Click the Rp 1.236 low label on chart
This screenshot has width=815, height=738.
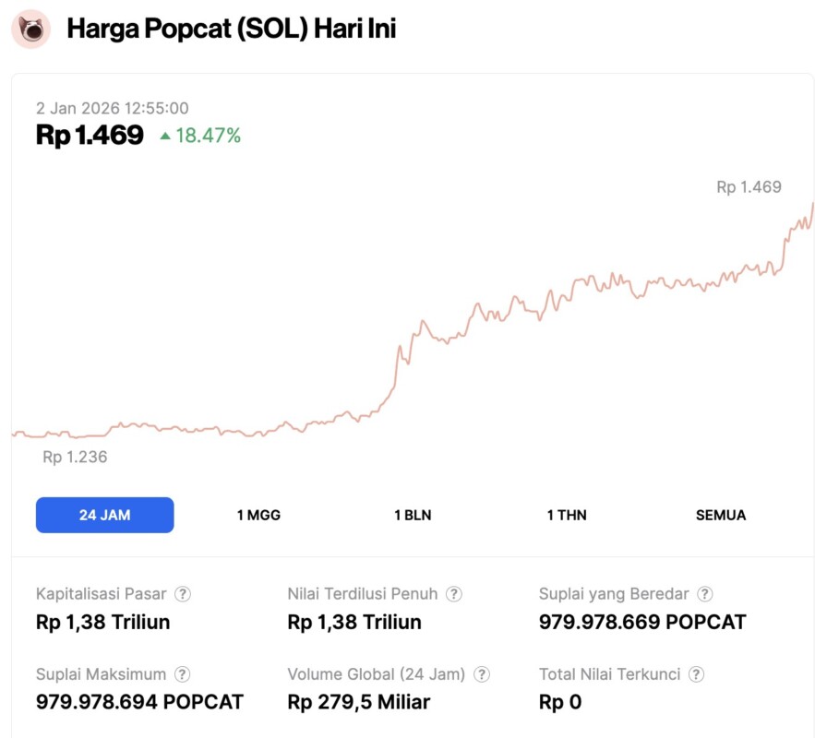click(x=75, y=457)
